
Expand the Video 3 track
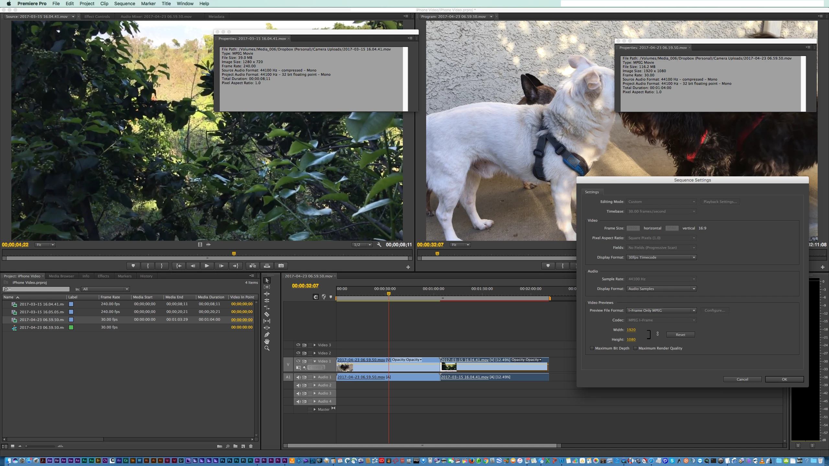314,345
